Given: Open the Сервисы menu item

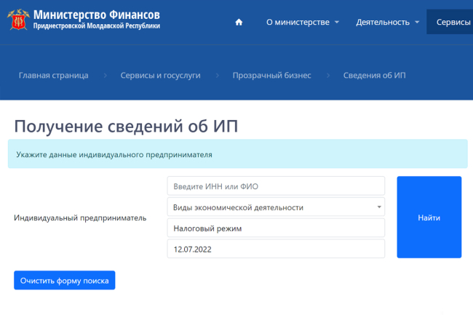Looking at the screenshot, I should click(453, 22).
